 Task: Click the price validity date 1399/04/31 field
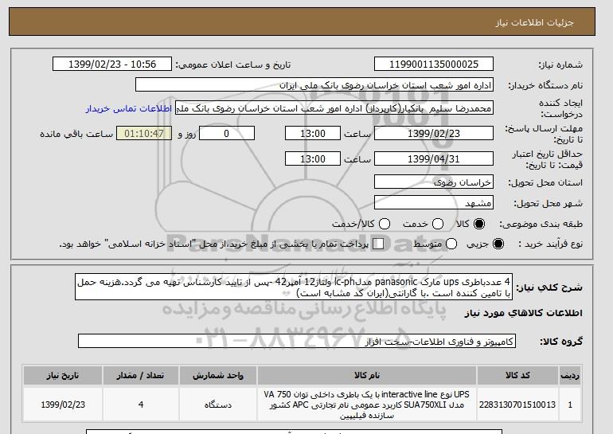tap(434, 158)
